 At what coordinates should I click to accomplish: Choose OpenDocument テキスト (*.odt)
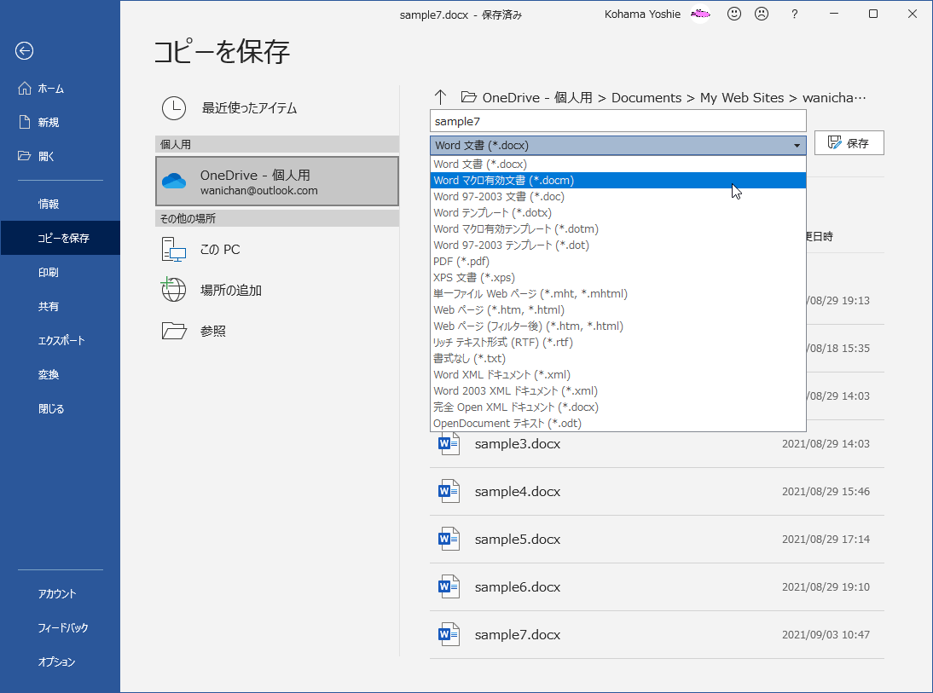pyautogui.click(x=617, y=424)
